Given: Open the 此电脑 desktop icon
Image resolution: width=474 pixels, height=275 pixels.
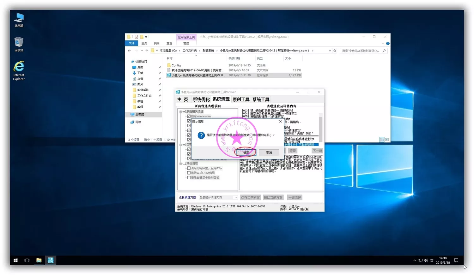Looking at the screenshot, I should [19, 20].
